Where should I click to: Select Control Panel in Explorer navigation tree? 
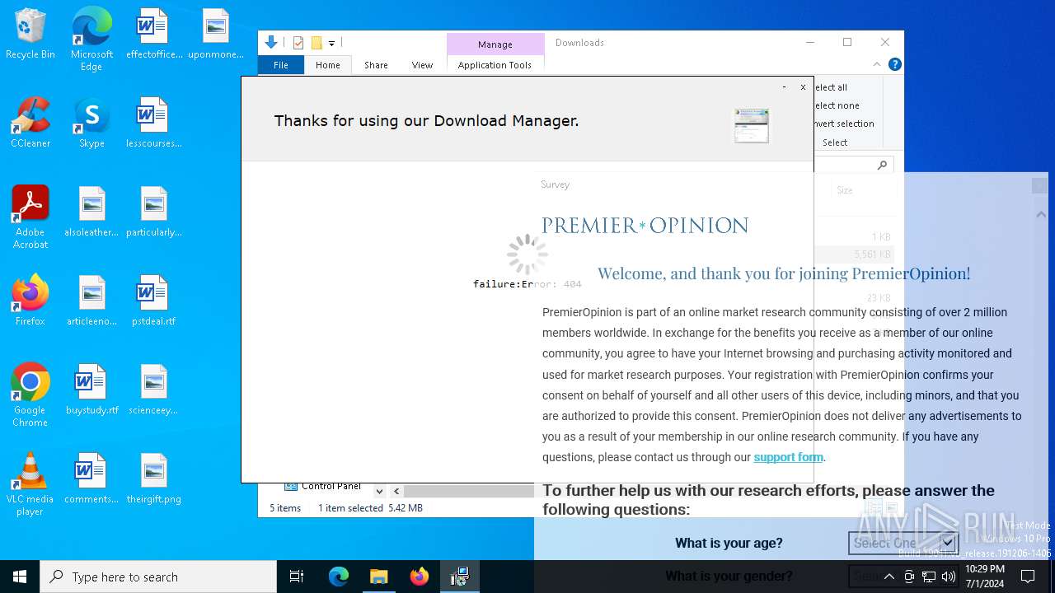pyautogui.click(x=331, y=487)
